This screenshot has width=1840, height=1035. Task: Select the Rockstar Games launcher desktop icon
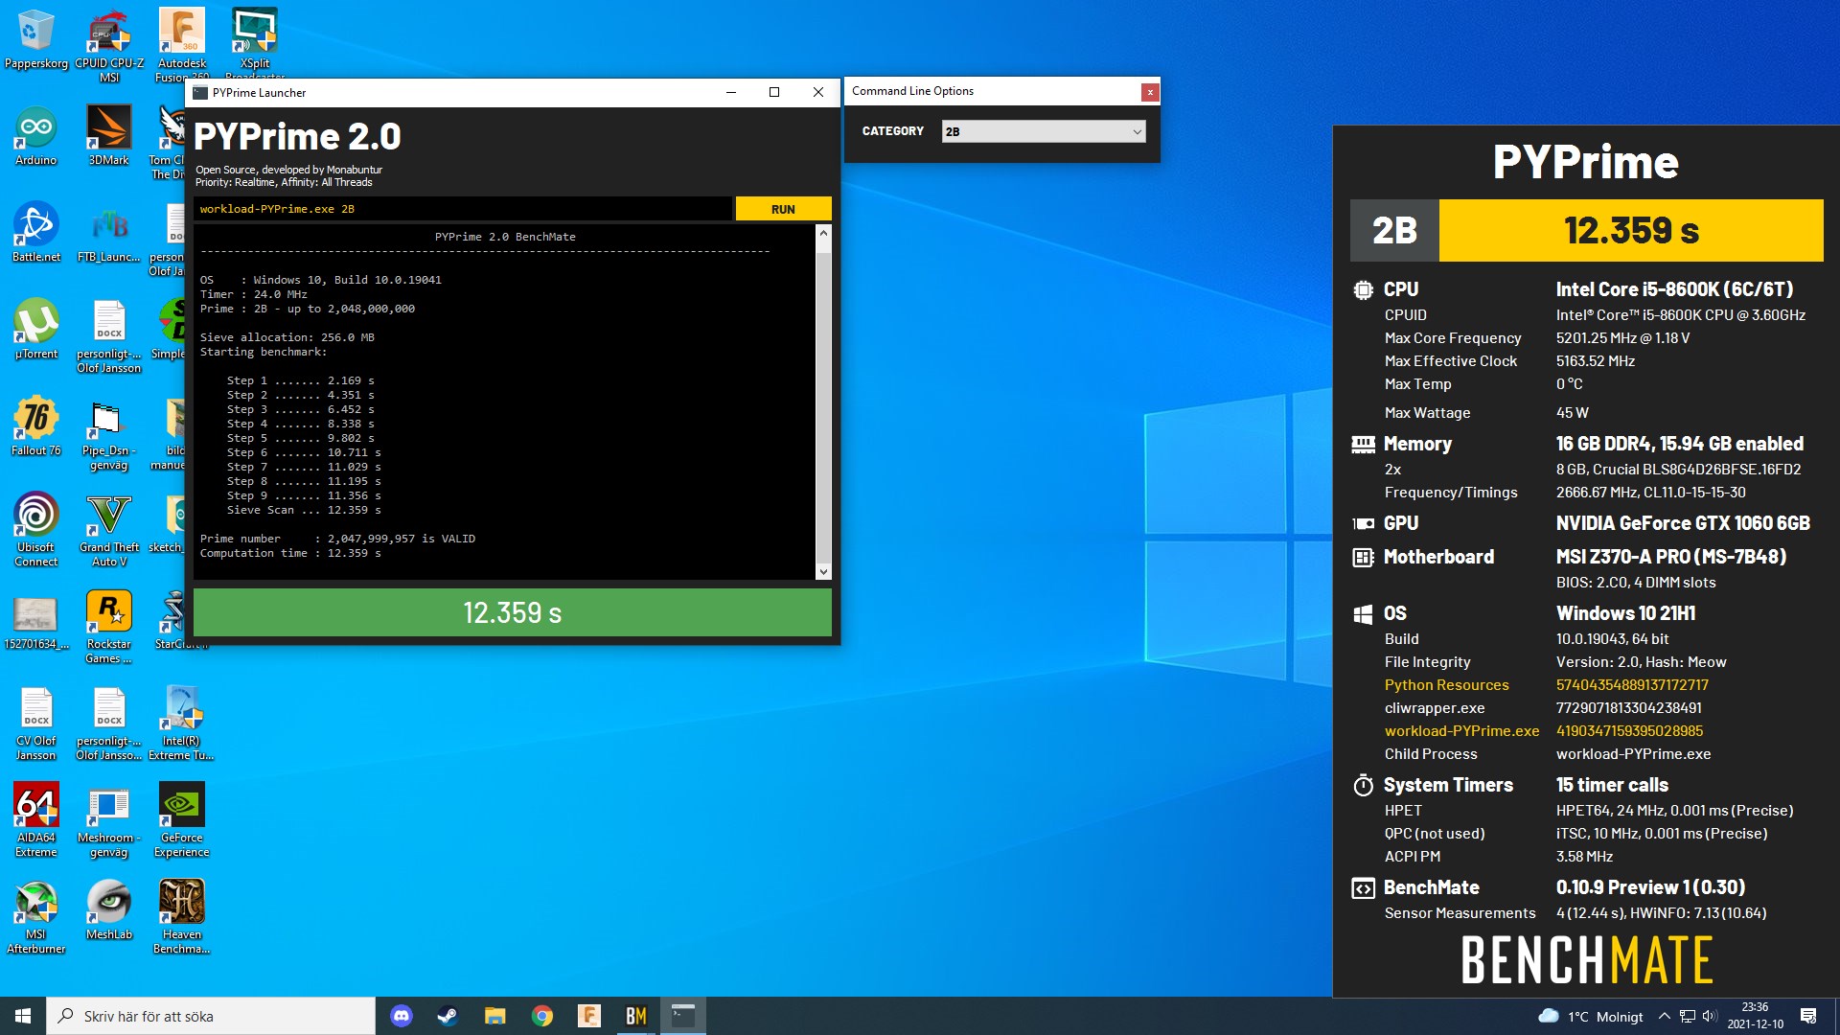(109, 627)
